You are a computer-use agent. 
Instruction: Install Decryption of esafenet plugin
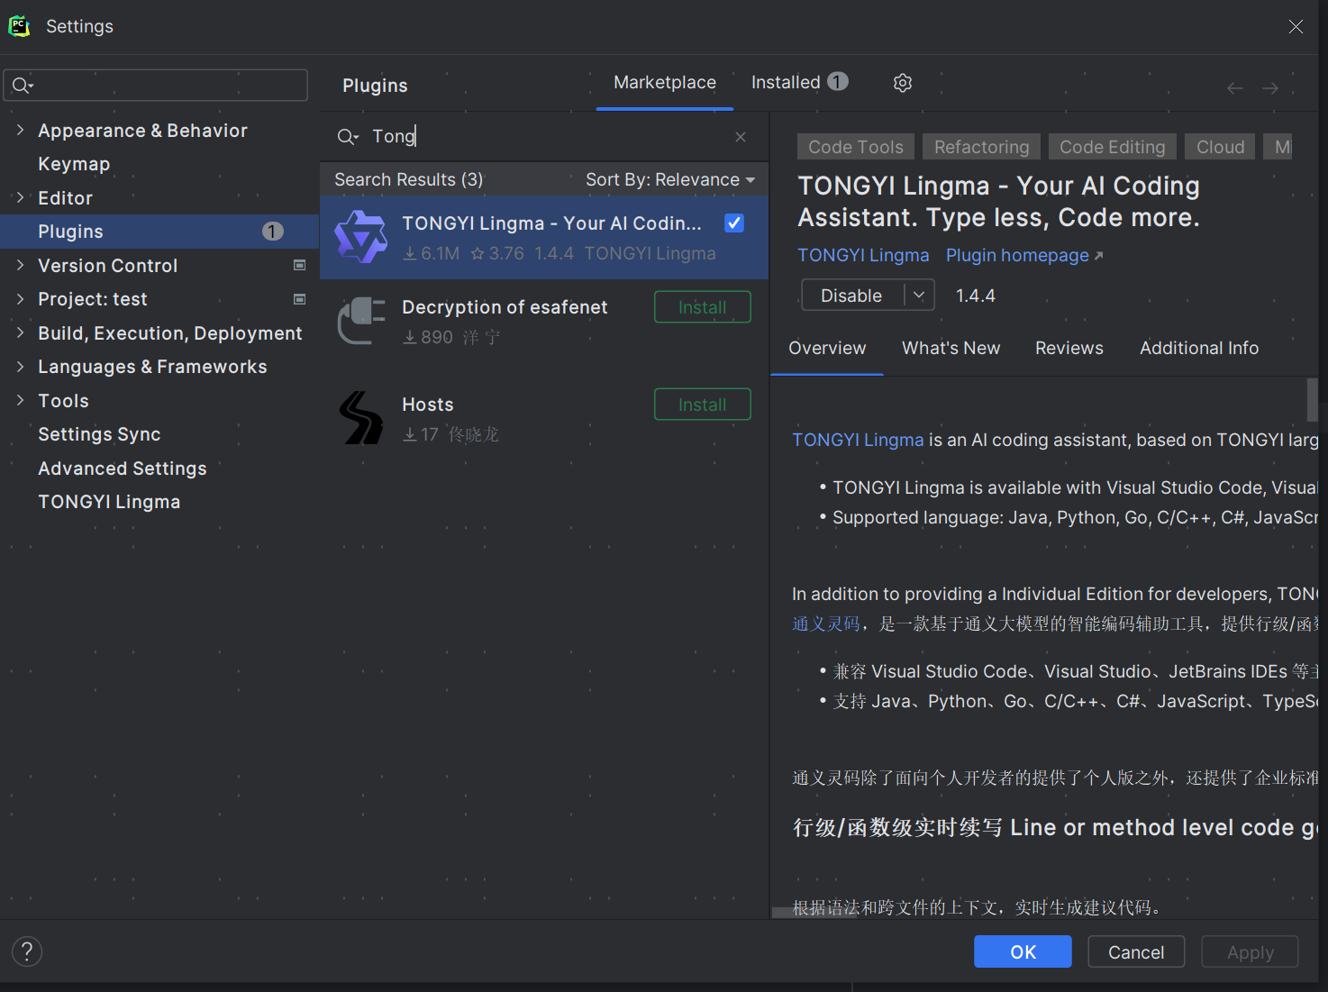[x=703, y=307]
